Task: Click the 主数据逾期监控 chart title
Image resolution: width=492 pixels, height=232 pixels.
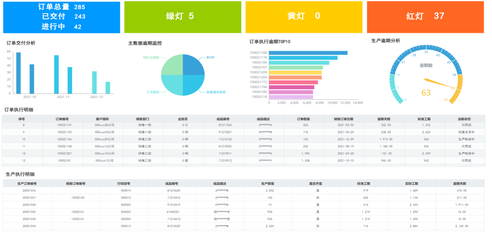Action: pos(145,43)
